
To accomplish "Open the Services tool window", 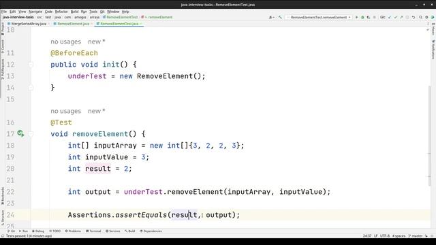I will coord(112,231).
